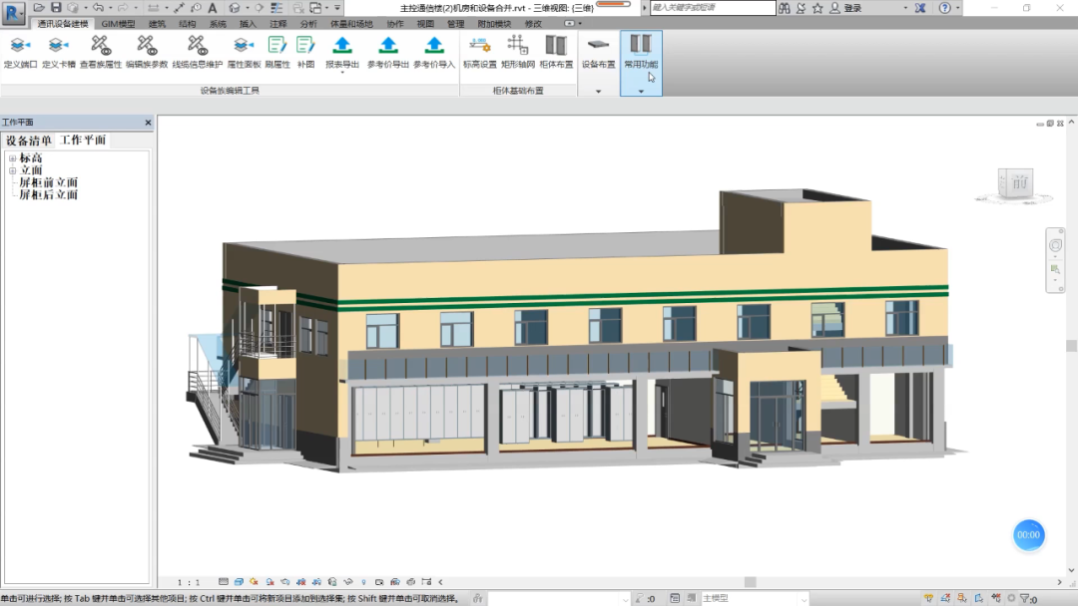Expand the 标高 tree node
This screenshot has width=1078, height=606.
13,158
